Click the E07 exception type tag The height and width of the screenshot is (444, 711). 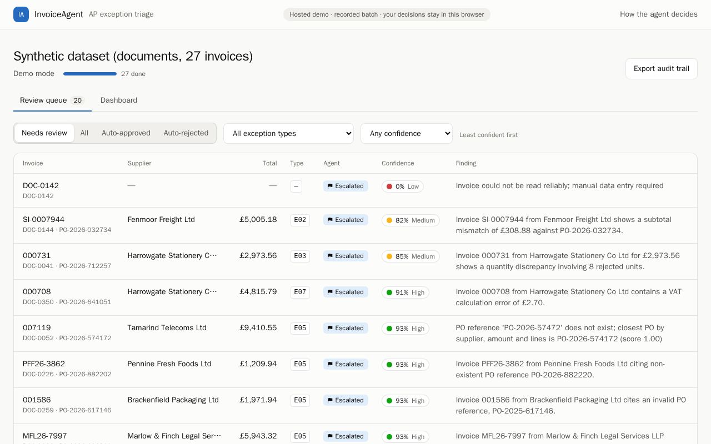click(300, 292)
